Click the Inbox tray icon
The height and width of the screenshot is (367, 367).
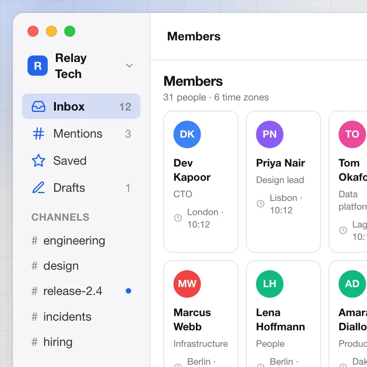39,106
